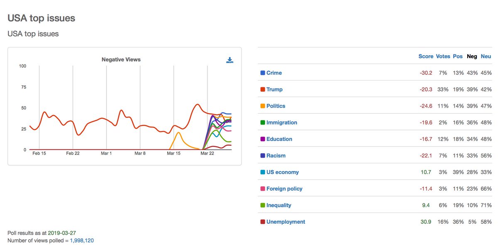Click the orange Politics legend square

click(263, 106)
